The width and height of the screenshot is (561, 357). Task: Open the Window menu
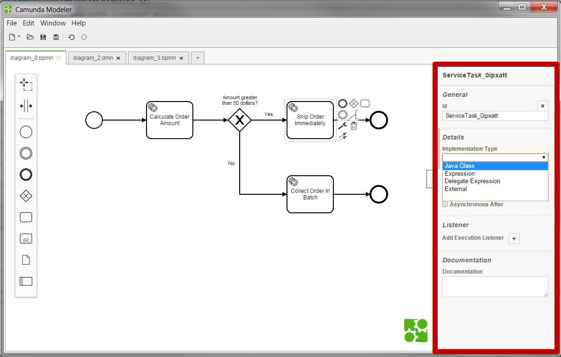53,23
